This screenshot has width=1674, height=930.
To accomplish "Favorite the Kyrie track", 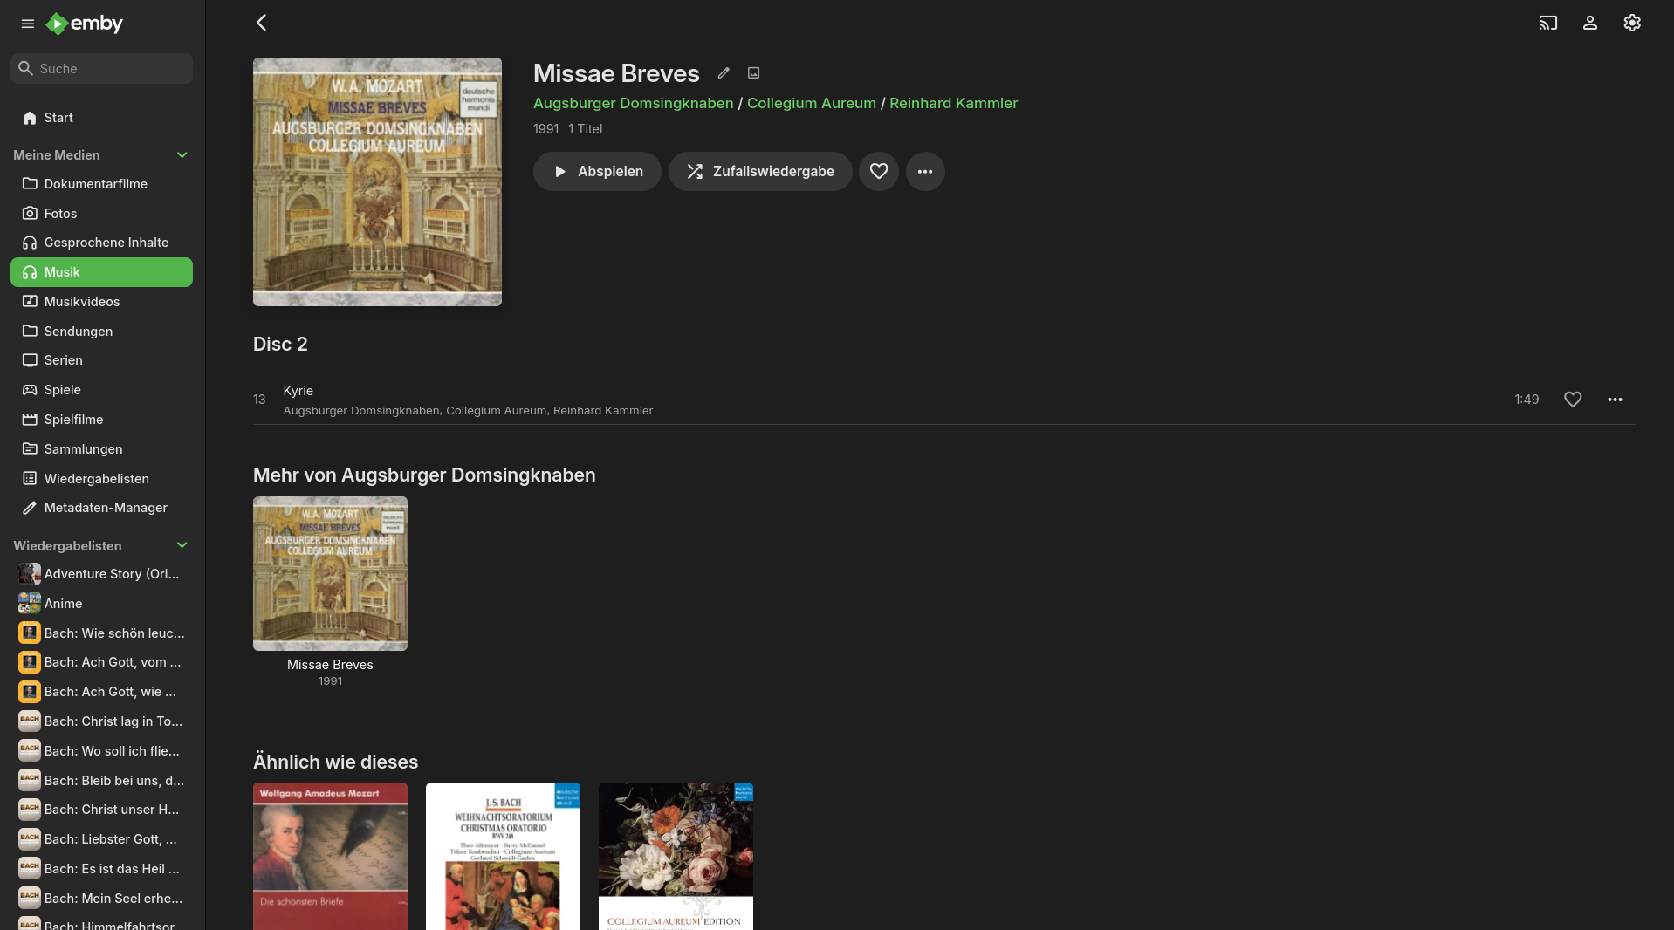I will (x=1573, y=400).
